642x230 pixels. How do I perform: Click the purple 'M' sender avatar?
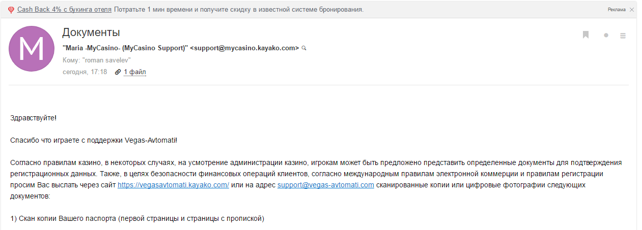pos(32,49)
